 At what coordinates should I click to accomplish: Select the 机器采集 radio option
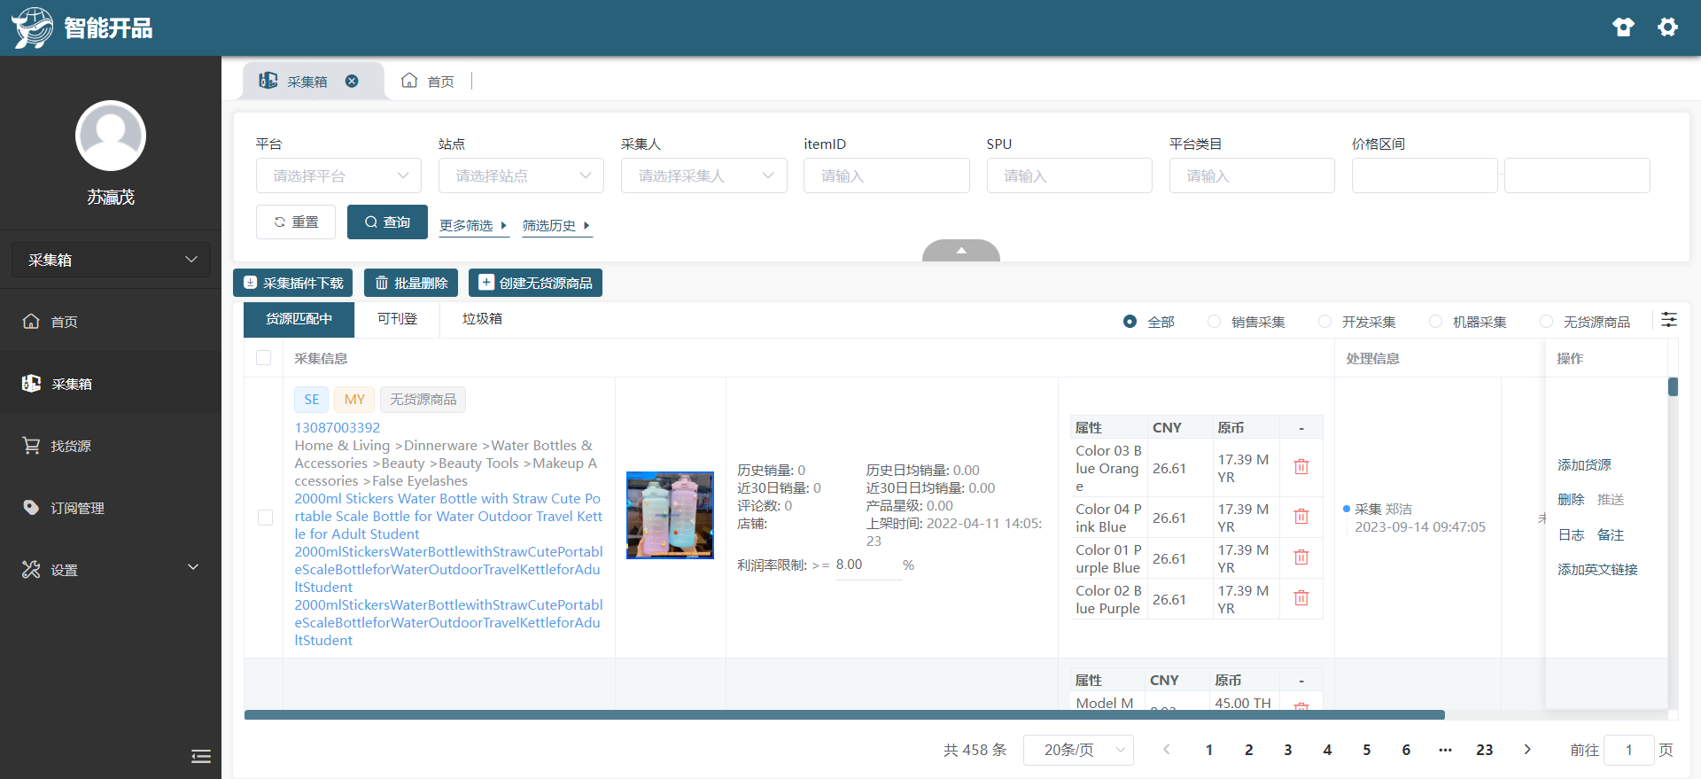tap(1468, 322)
